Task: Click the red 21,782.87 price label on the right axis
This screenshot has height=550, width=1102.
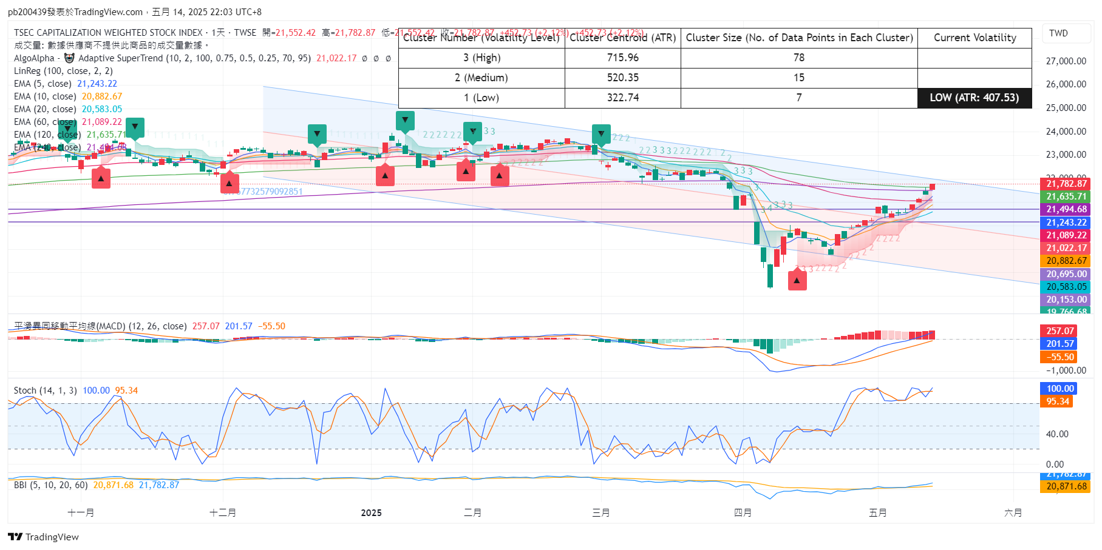Action: 1066,184
